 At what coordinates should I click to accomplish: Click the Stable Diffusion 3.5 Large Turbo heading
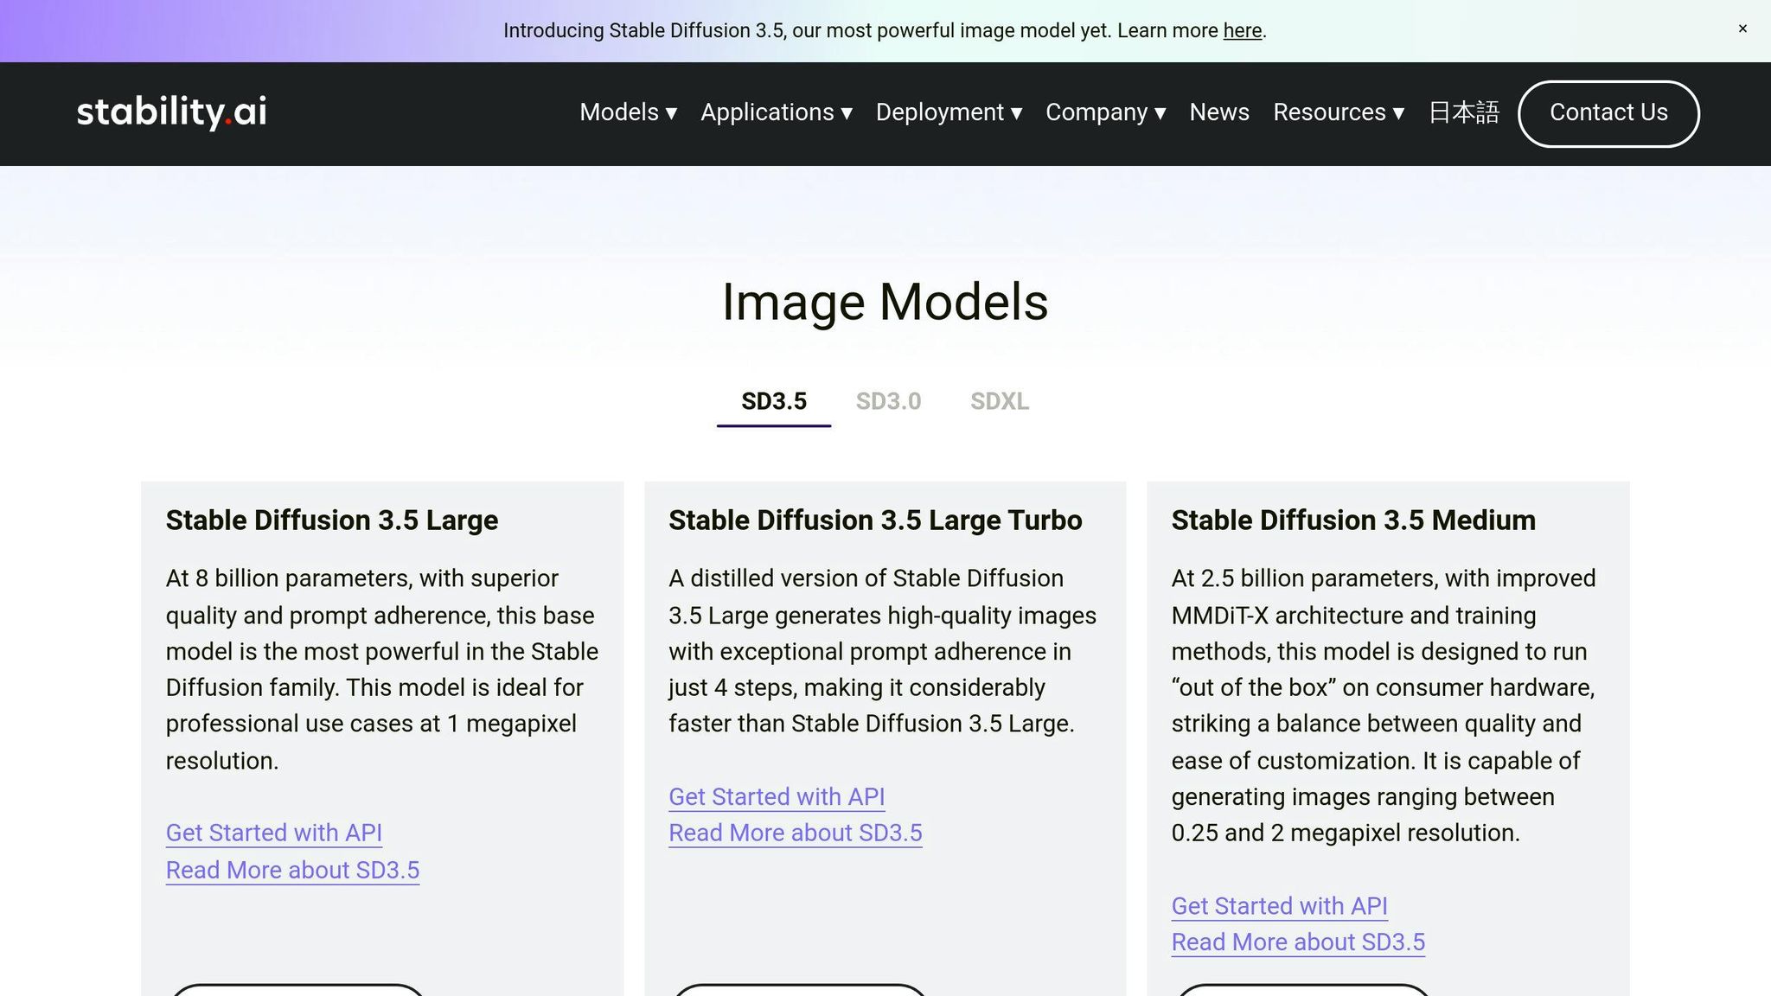(x=875, y=520)
